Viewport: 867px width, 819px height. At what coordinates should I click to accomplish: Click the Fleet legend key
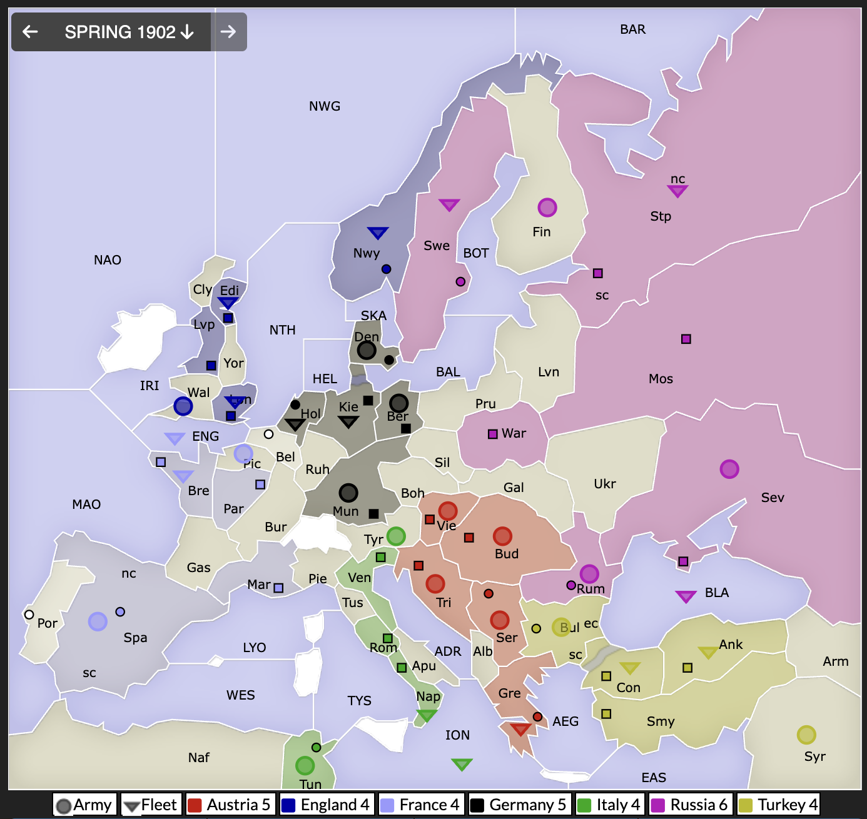click(x=151, y=805)
